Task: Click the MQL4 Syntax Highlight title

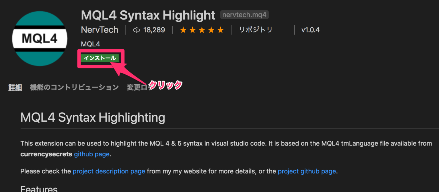Action: point(148,15)
